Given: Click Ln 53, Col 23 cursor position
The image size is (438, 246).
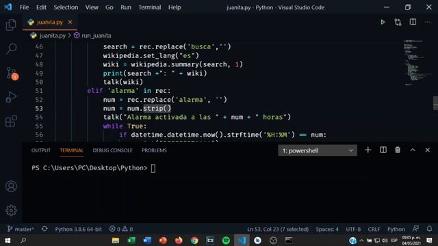Looking at the screenshot, I should pos(278,229).
